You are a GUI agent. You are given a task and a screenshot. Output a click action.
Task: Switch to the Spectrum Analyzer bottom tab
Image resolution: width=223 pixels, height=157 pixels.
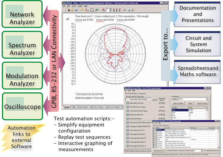point(113,107)
